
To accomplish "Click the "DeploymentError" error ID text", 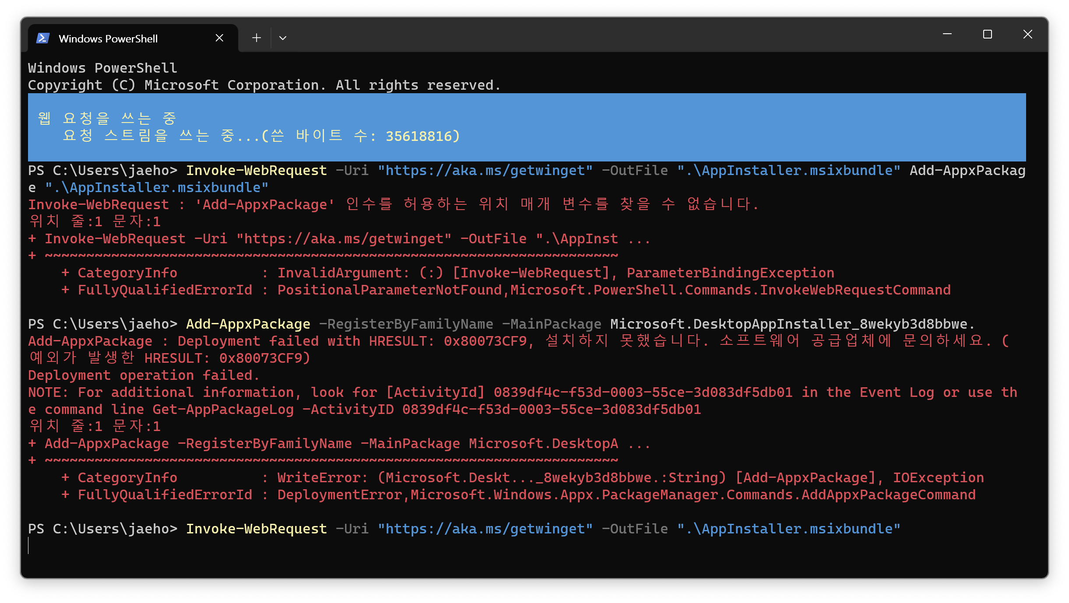I will tap(340, 494).
